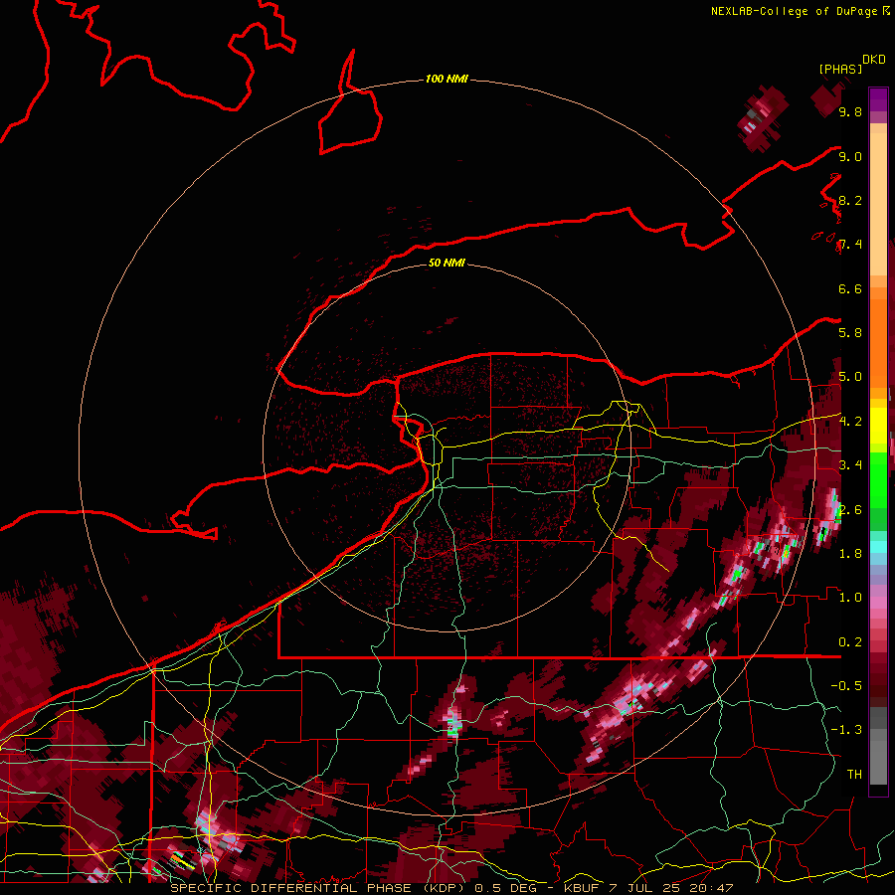This screenshot has height=895, width=895.
Task: Click the 8.2 value on the color scale
Action: coord(850,200)
